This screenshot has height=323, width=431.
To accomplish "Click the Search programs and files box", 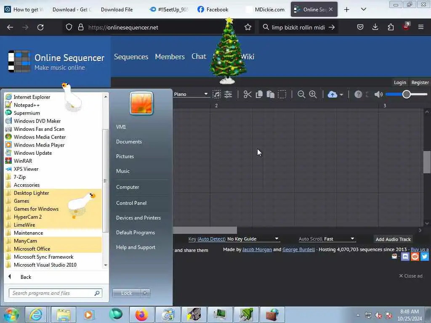I will (55, 293).
